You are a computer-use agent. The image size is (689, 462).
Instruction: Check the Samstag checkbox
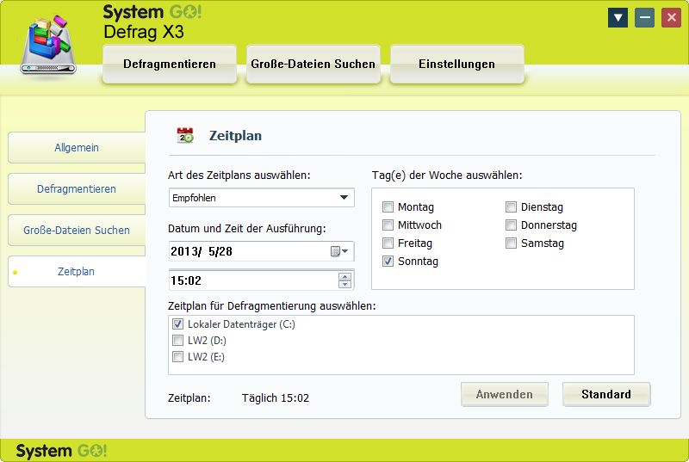click(511, 243)
